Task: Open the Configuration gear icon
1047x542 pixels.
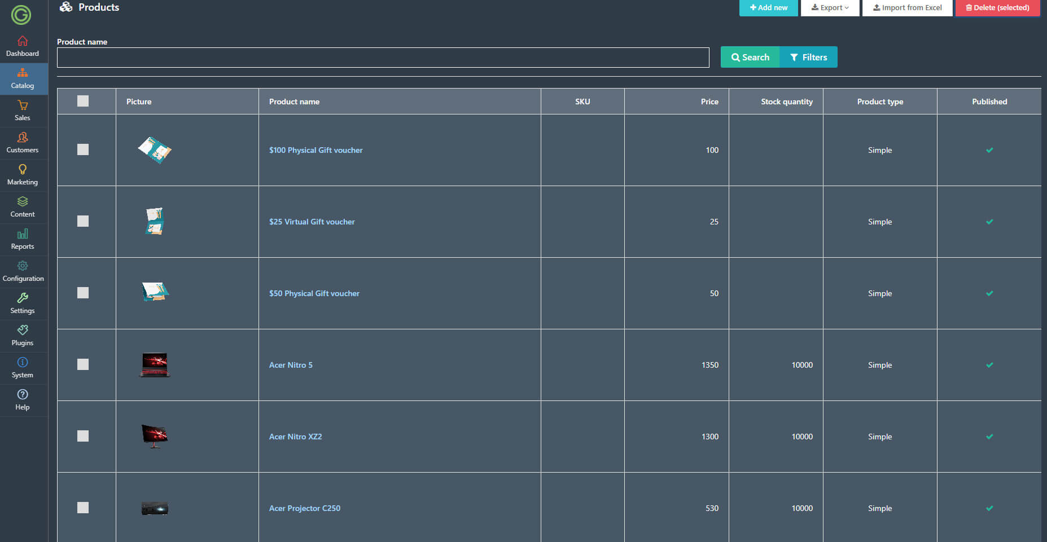Action: click(23, 266)
